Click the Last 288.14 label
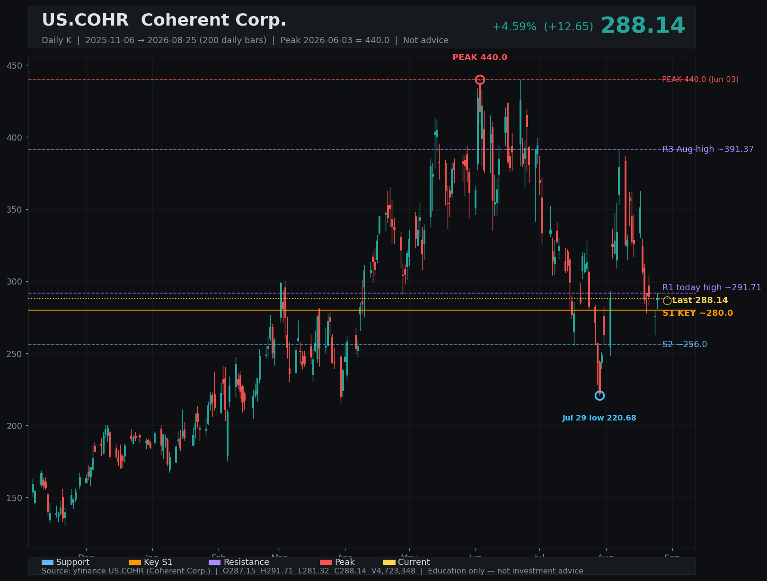Image resolution: width=767 pixels, height=581 pixels. (x=700, y=300)
